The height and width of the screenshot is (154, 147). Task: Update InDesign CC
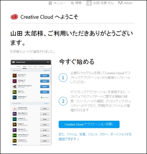[45, 81]
